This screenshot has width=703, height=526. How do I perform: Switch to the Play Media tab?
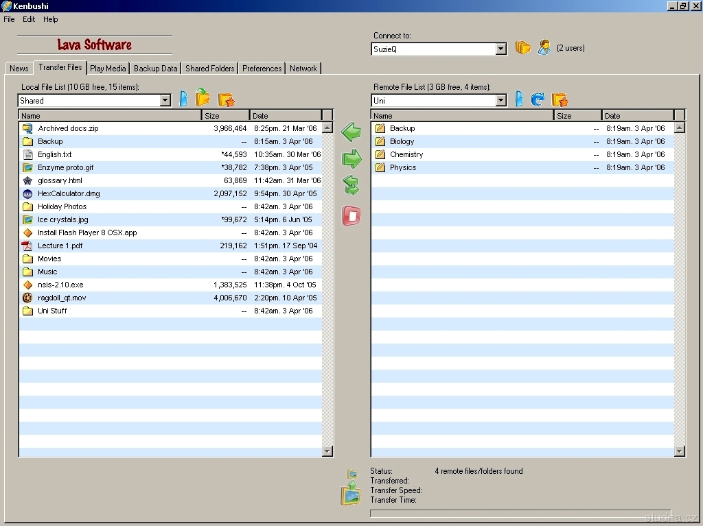[x=108, y=69]
